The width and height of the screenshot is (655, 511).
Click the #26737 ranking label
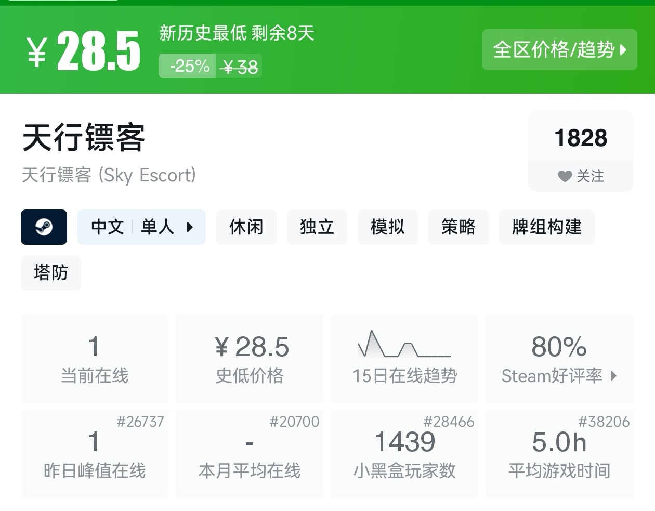(x=140, y=422)
